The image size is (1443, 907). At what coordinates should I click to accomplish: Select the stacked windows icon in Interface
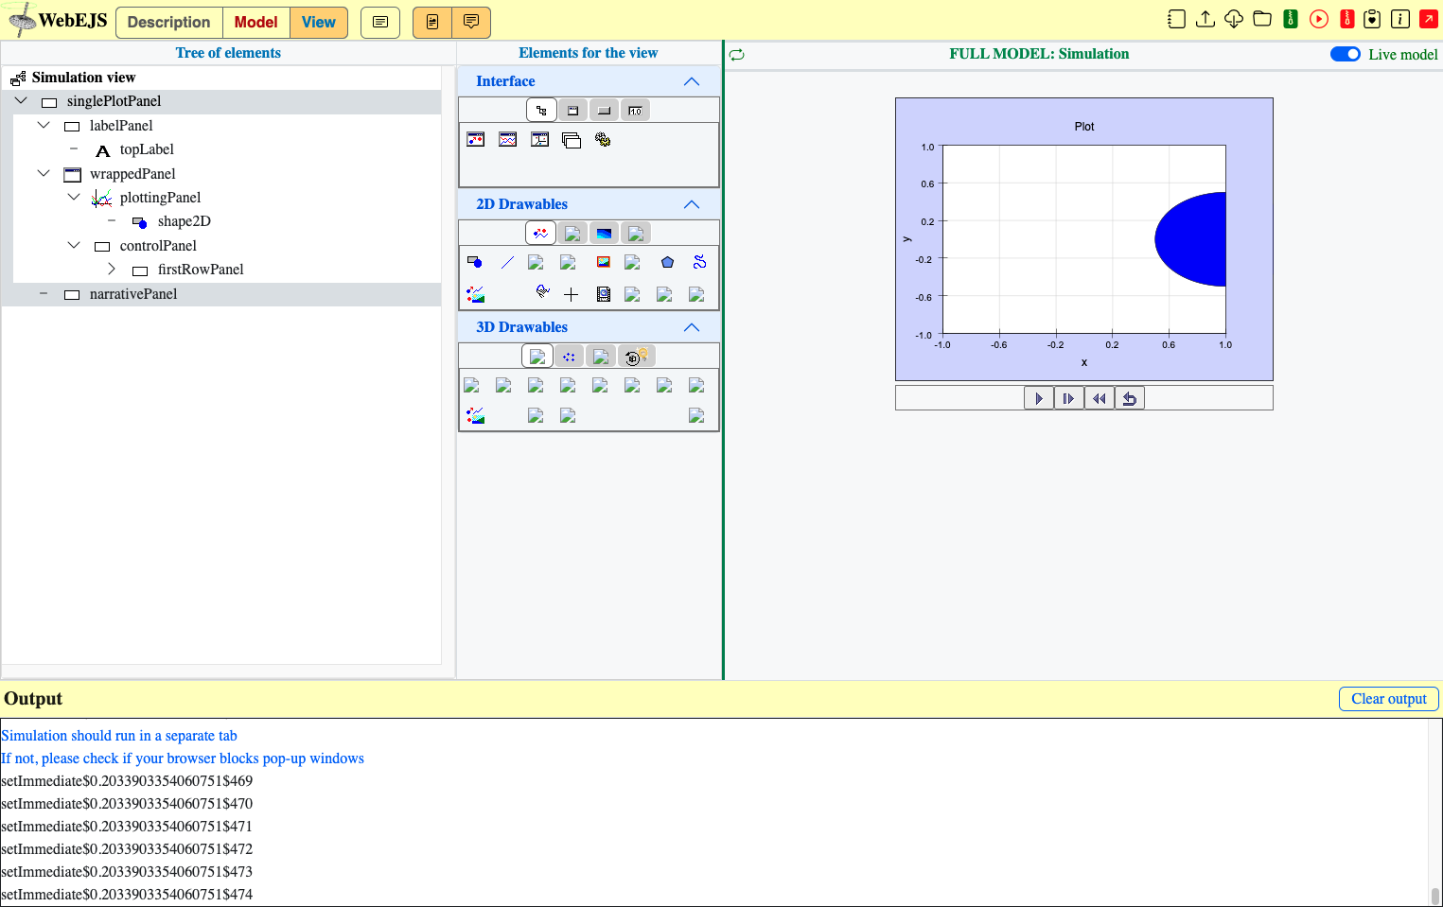tap(571, 140)
